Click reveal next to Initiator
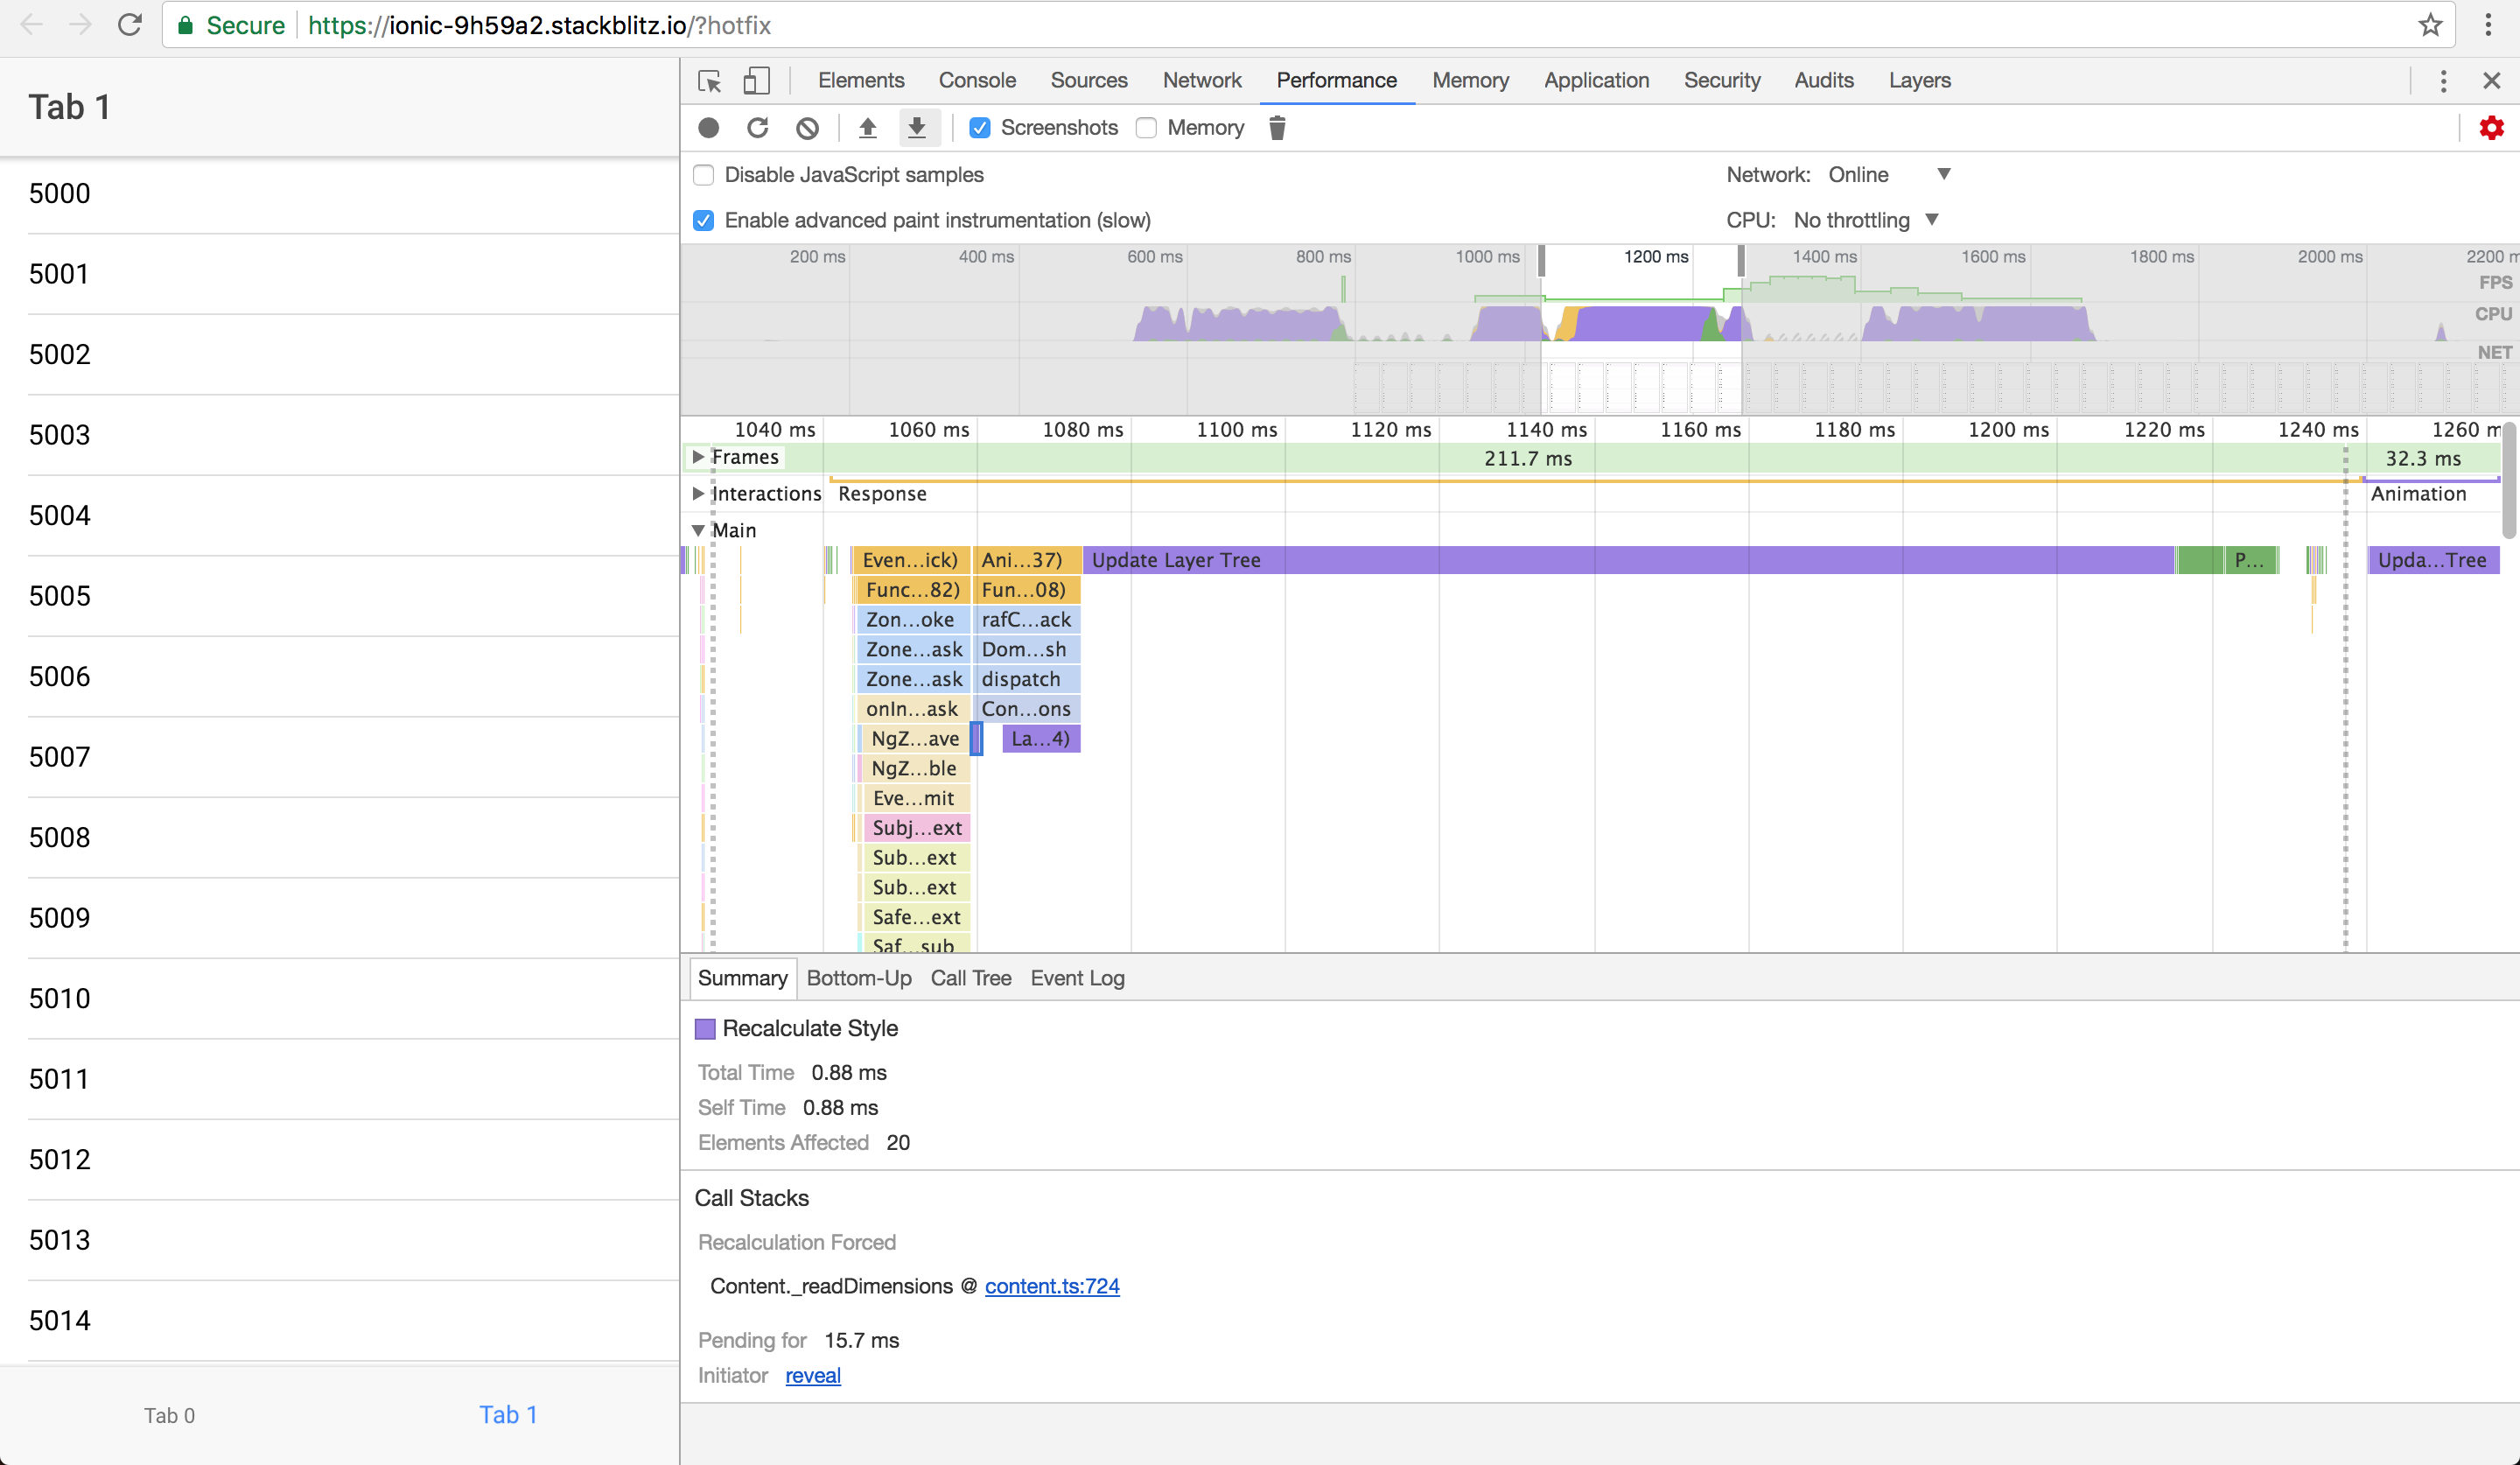 (x=812, y=1375)
